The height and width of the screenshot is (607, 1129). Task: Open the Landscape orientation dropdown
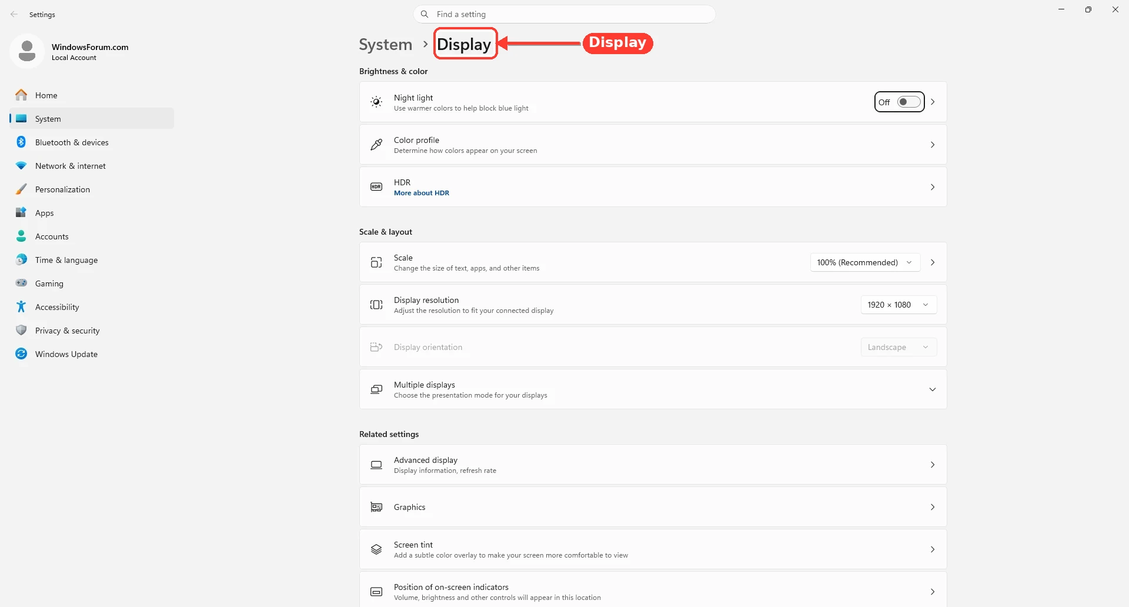898,347
